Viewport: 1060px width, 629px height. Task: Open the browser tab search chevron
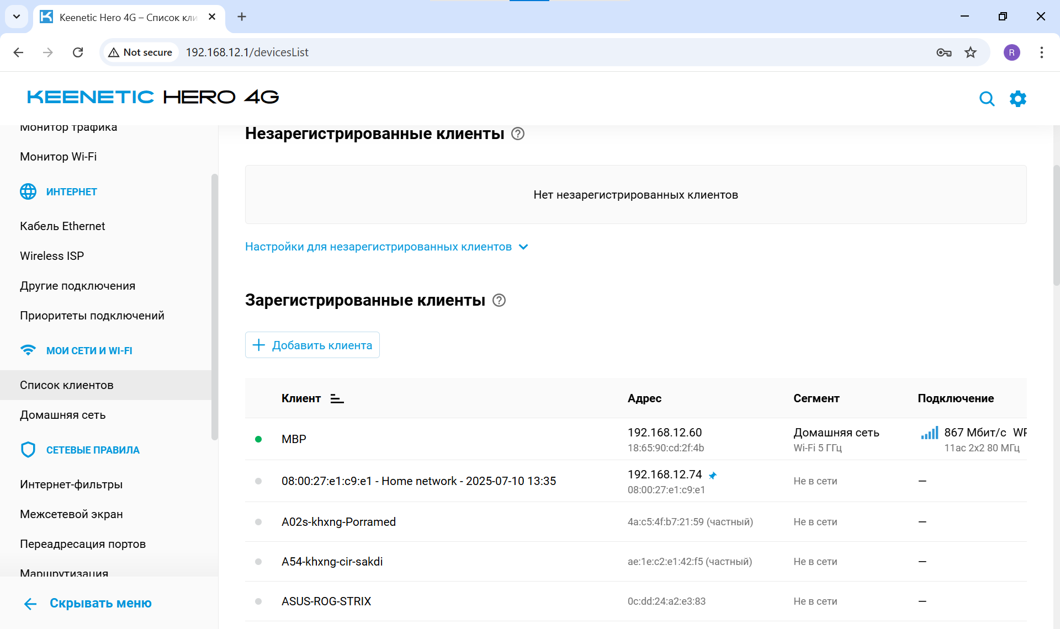(x=16, y=17)
